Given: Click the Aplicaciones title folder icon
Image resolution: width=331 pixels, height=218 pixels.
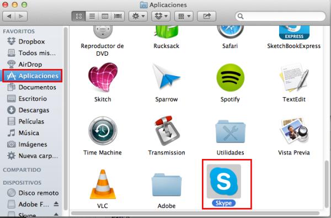Looking at the screenshot, I should 144,5.
